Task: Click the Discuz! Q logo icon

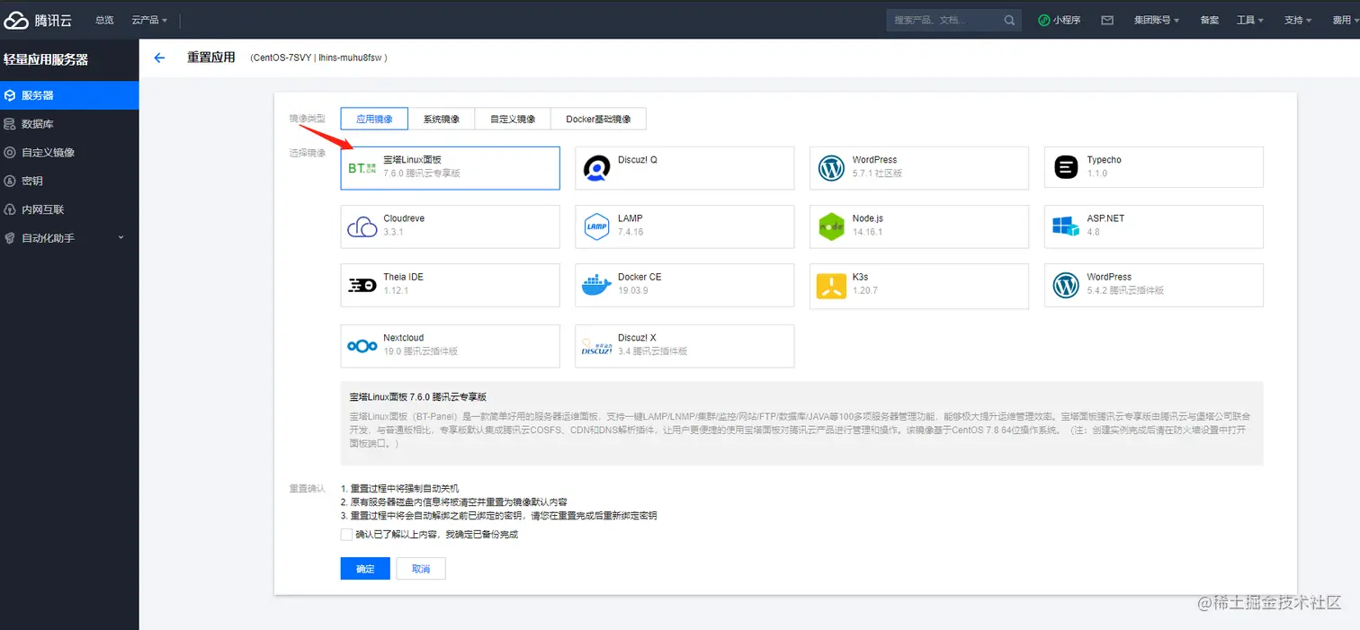Action: pos(596,168)
